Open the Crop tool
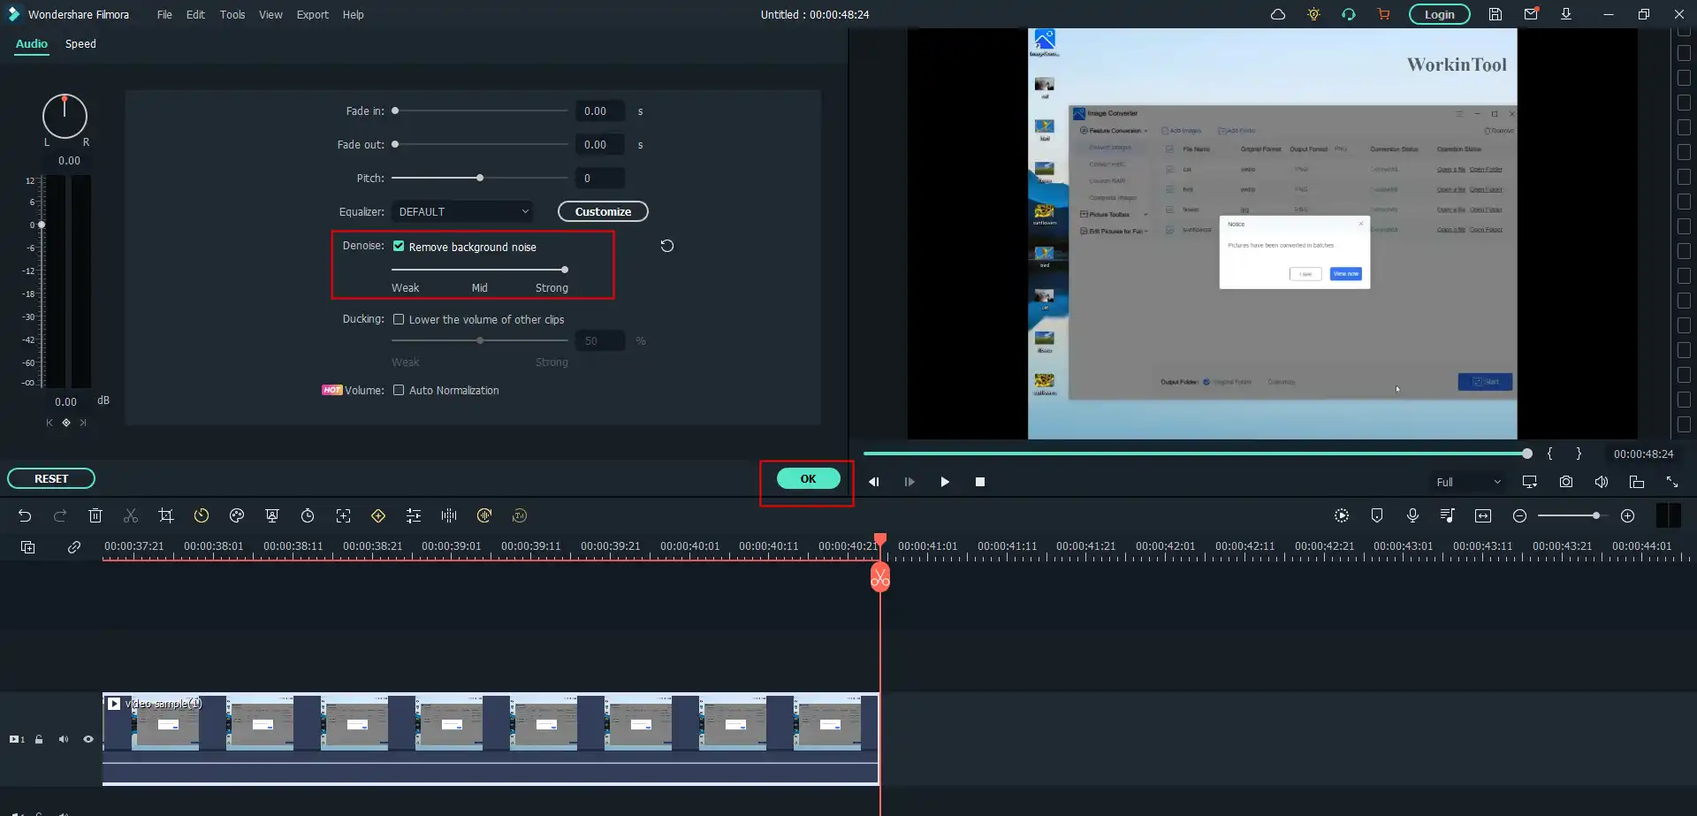The image size is (1697, 816). click(x=165, y=515)
